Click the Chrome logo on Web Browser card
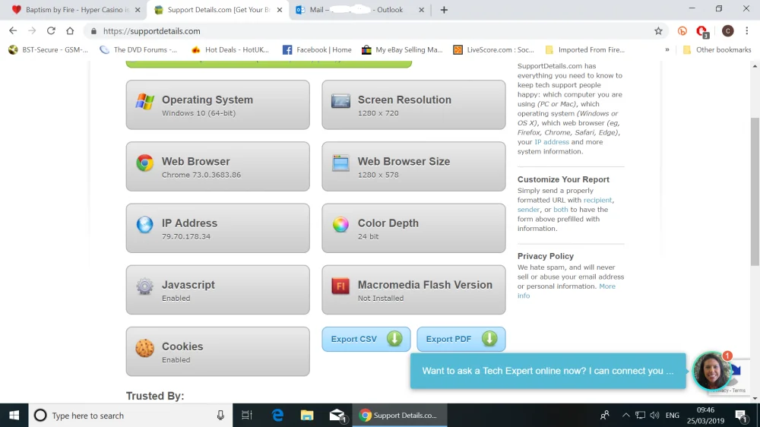Screen dimensions: 760x427 [x=144, y=163]
